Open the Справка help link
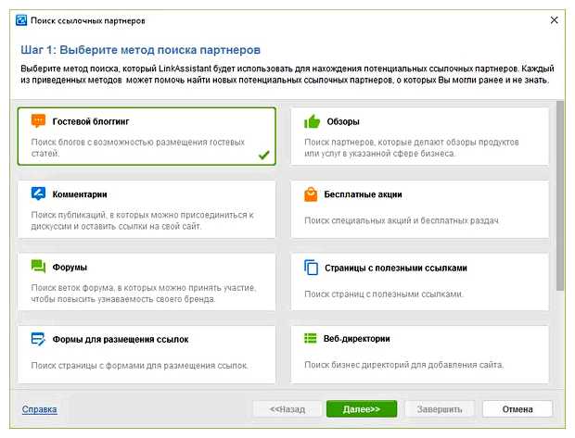 click(39, 408)
